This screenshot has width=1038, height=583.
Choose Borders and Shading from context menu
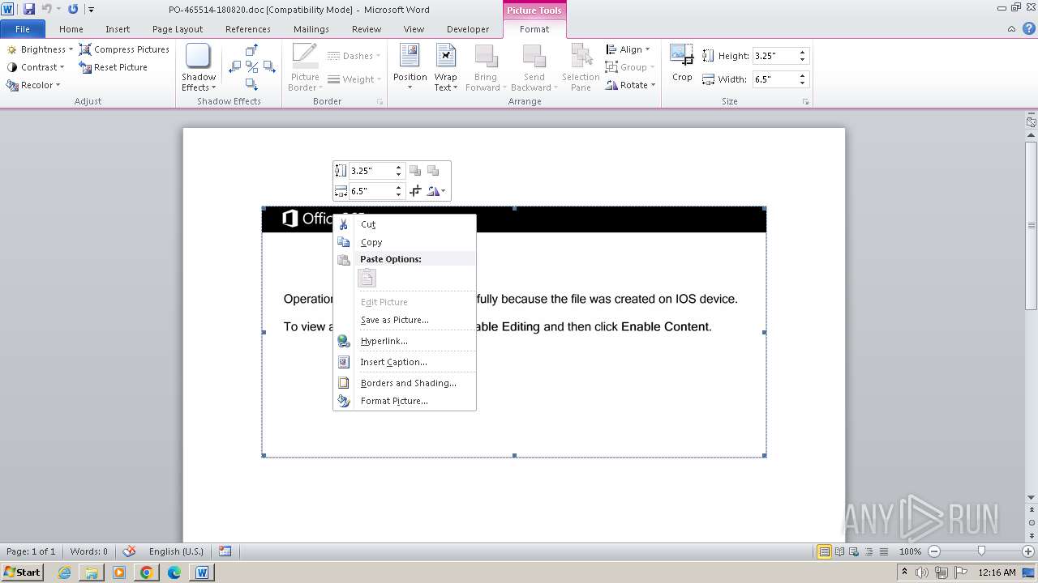(405, 383)
